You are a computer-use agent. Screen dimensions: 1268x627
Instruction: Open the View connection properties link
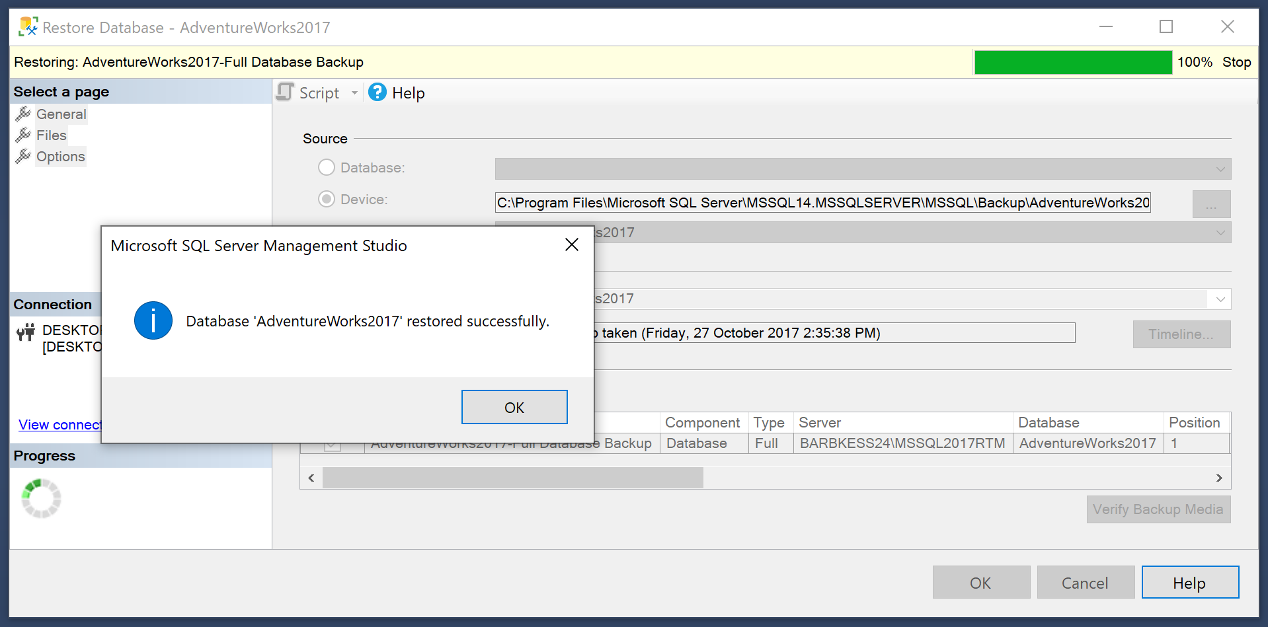[59, 424]
